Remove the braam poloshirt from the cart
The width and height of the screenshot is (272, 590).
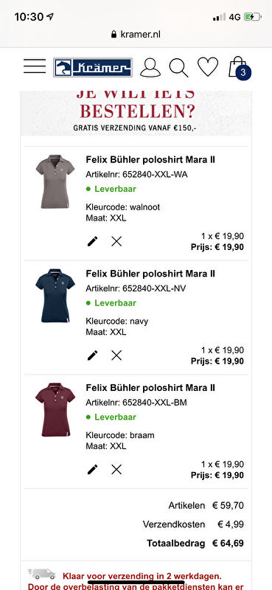tap(116, 469)
